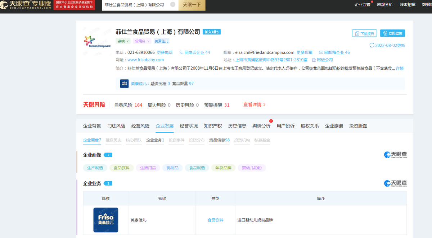Click the 加入对比 button
The image size is (432, 238).
coord(212,32)
